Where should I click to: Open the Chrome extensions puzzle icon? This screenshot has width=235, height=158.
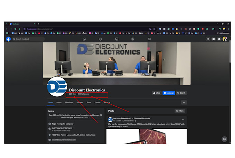[x=207, y=29]
